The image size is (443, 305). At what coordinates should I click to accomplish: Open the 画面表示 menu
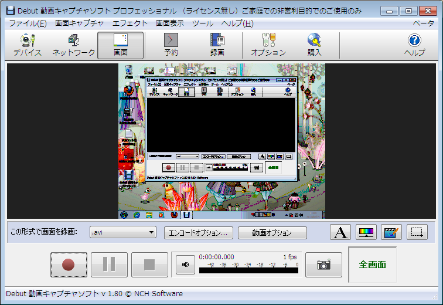(170, 23)
